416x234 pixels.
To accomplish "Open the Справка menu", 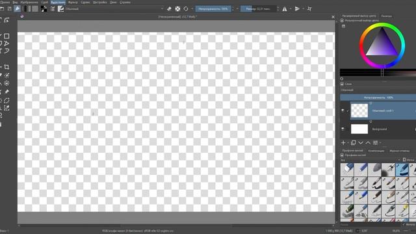I will [125, 2].
